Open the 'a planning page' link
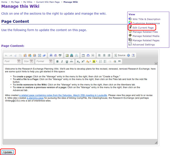 (x=35, y=98)
